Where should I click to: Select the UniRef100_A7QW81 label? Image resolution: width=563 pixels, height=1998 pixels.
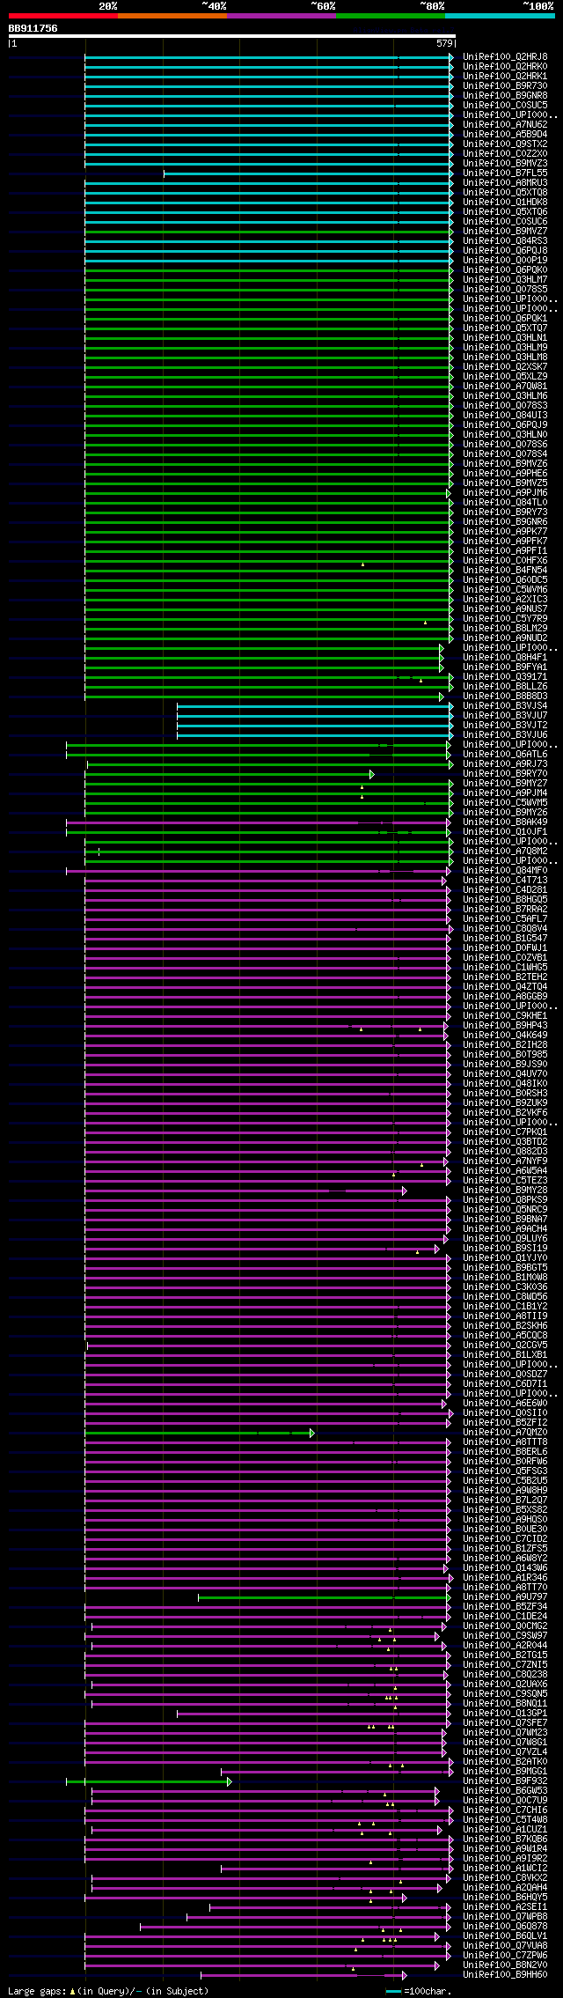[x=505, y=386]
